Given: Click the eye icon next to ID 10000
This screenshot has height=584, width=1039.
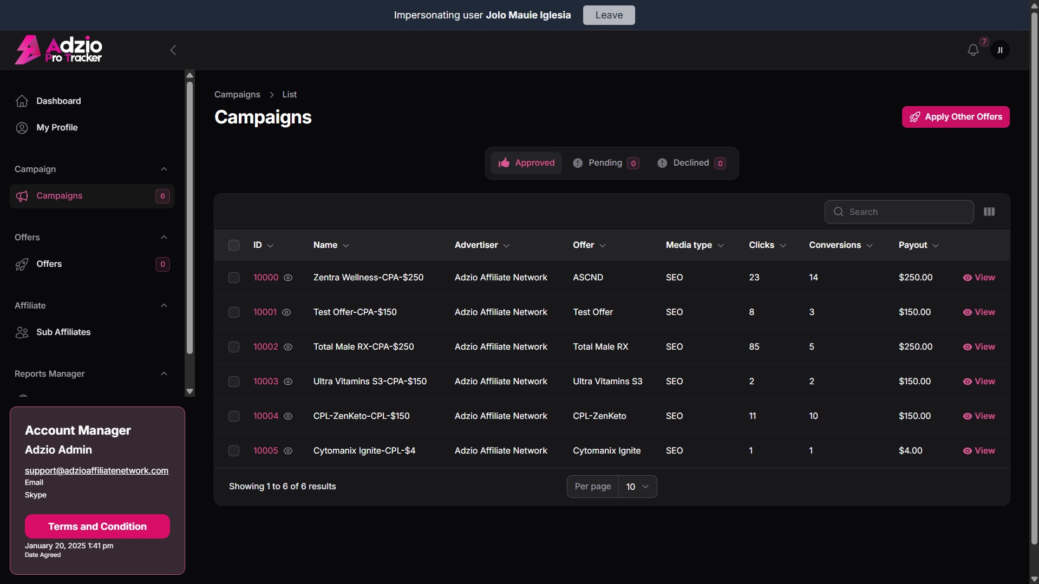Looking at the screenshot, I should [288, 278].
